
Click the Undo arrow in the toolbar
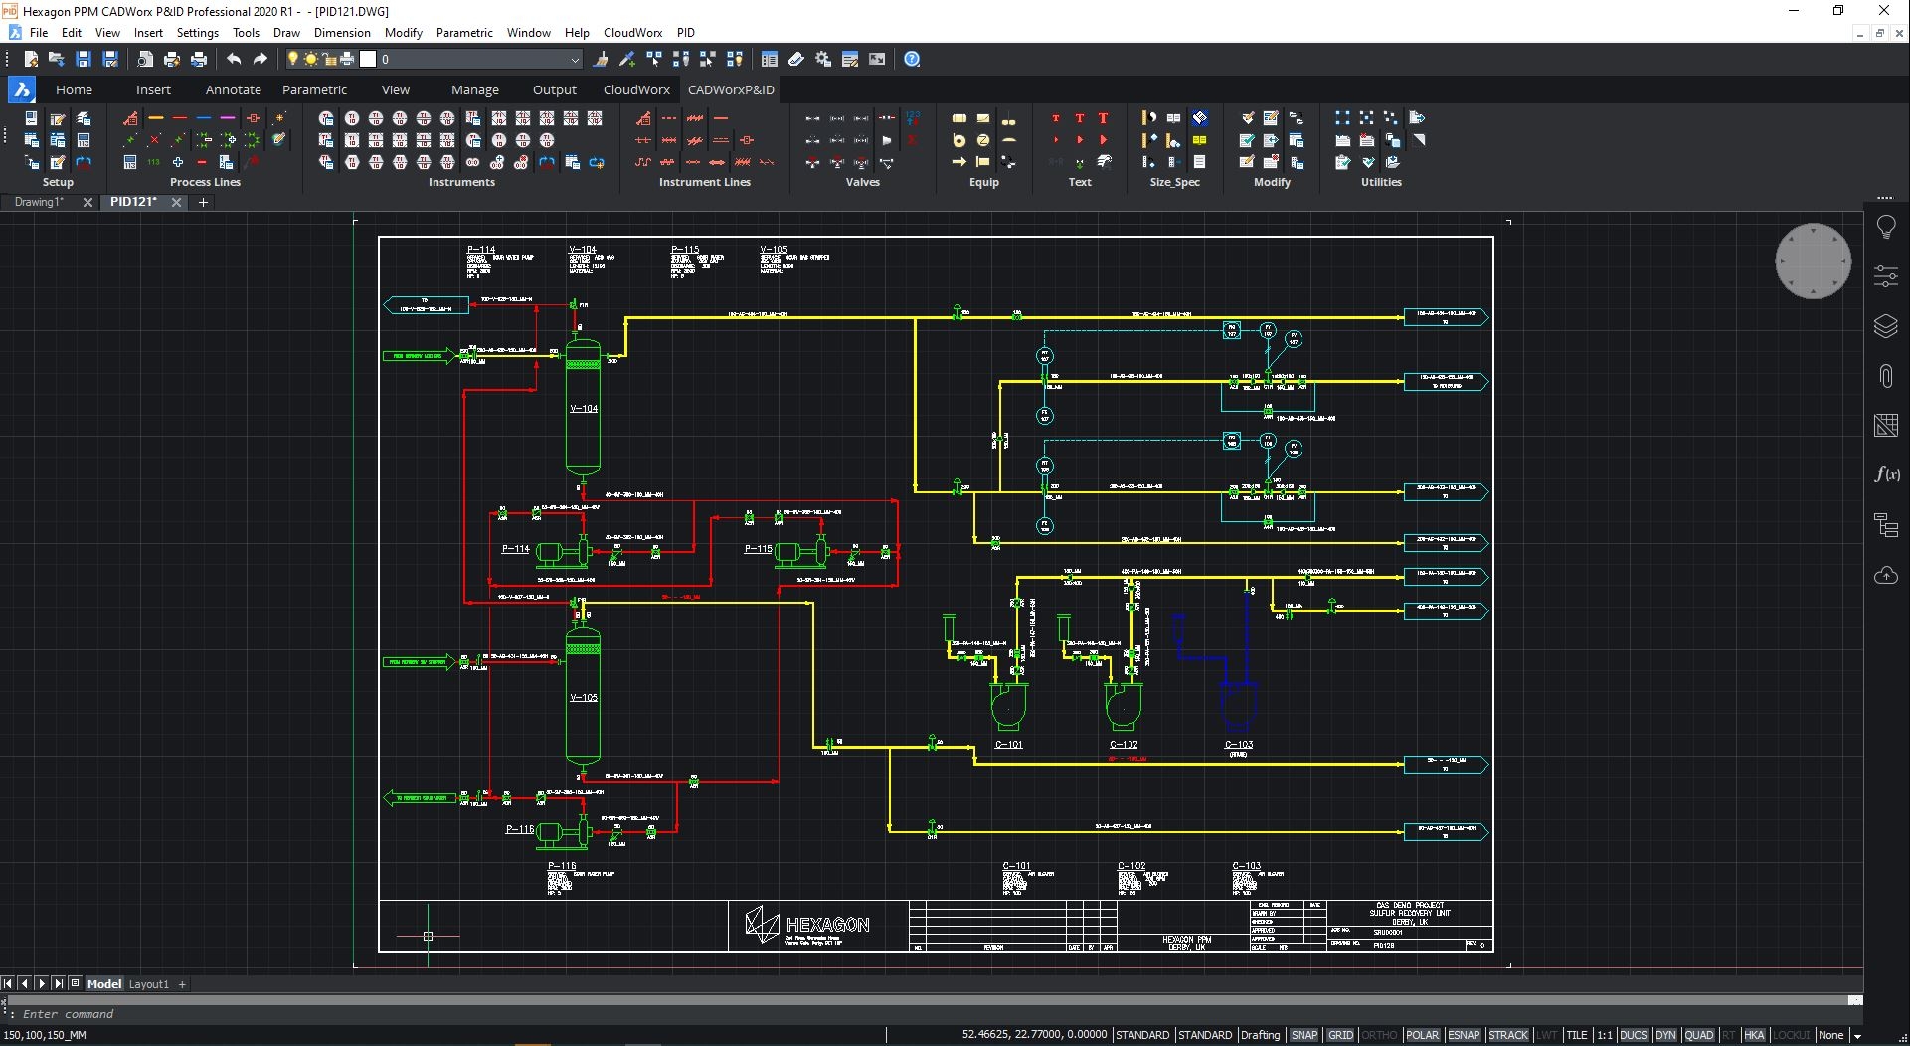(x=234, y=60)
